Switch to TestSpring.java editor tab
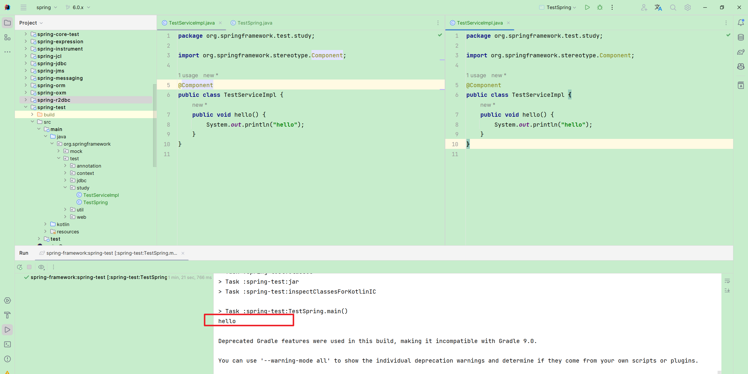Viewport: 748px width, 374px height. 252,23
